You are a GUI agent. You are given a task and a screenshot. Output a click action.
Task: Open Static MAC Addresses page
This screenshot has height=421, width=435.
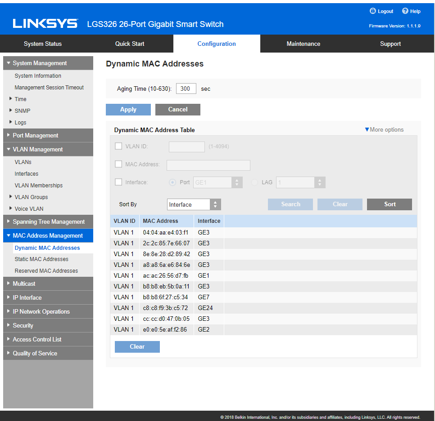[x=41, y=259]
